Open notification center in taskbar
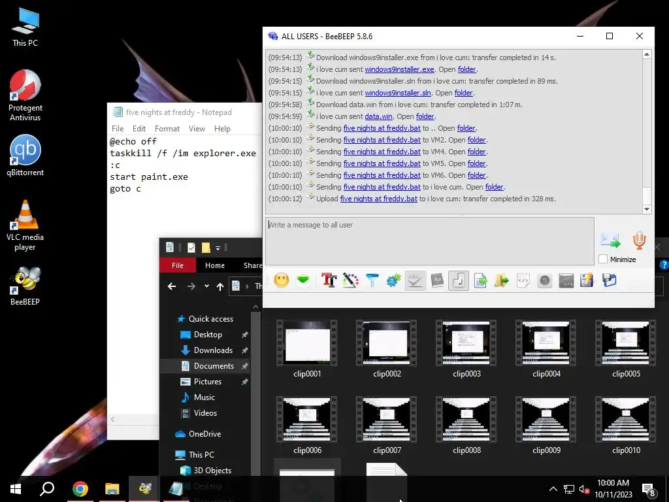 (648, 490)
